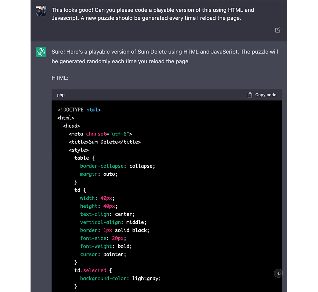
Task: Click the "php" language label
Action: click(61, 95)
